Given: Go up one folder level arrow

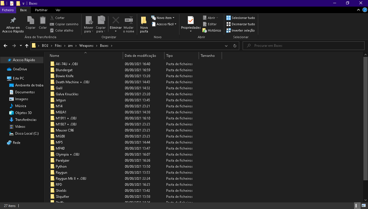Looking at the screenshot, I should coord(27,46).
